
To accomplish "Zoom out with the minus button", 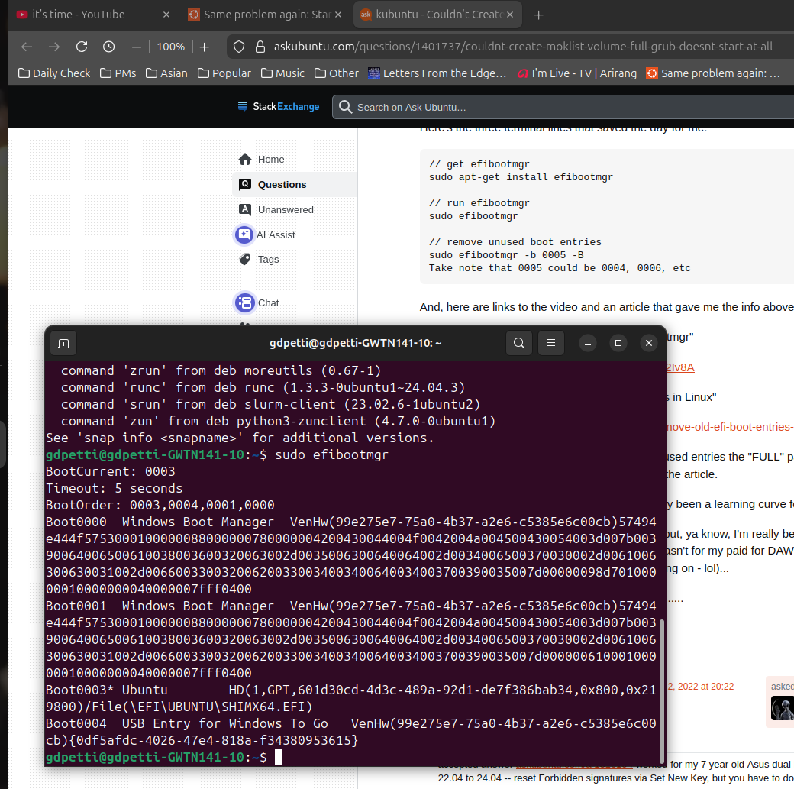I will (x=137, y=47).
